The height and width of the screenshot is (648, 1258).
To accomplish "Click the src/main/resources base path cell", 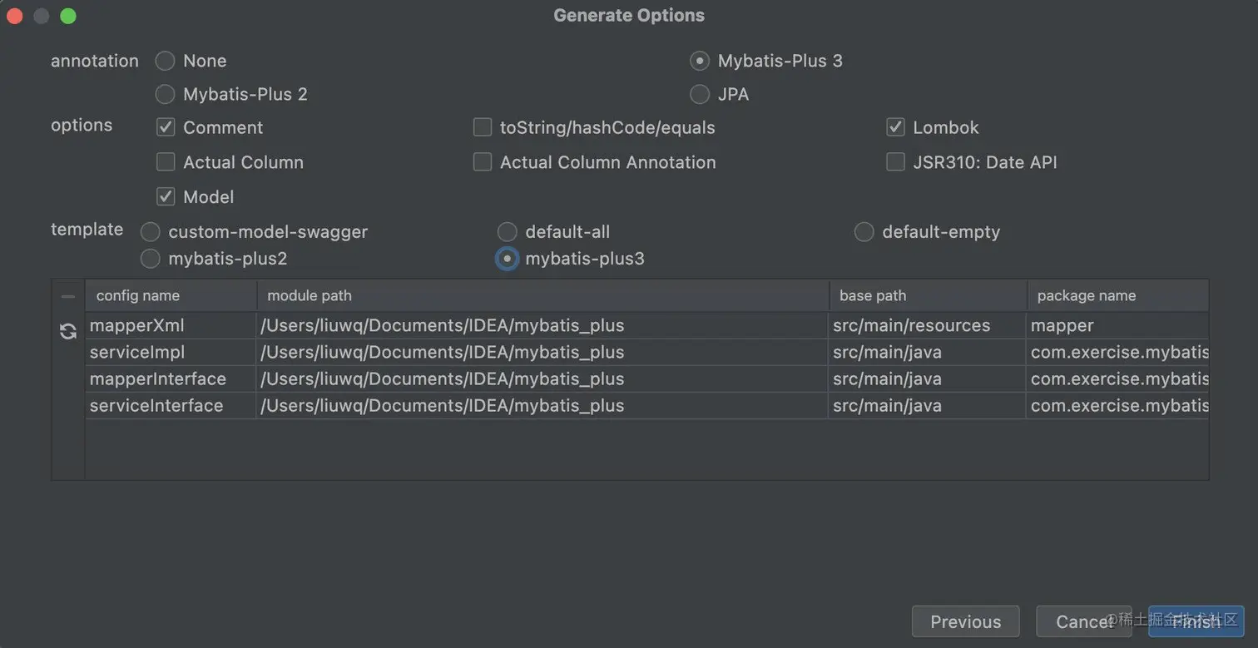I will (928, 325).
